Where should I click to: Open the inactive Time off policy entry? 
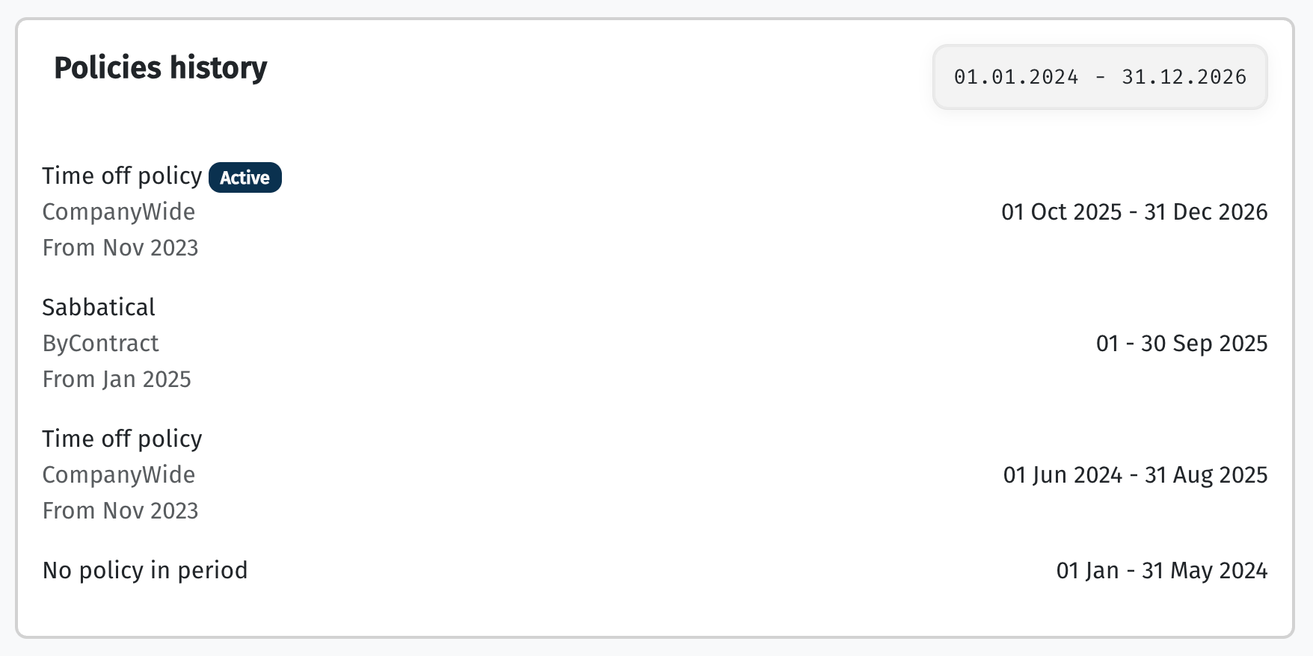122,439
